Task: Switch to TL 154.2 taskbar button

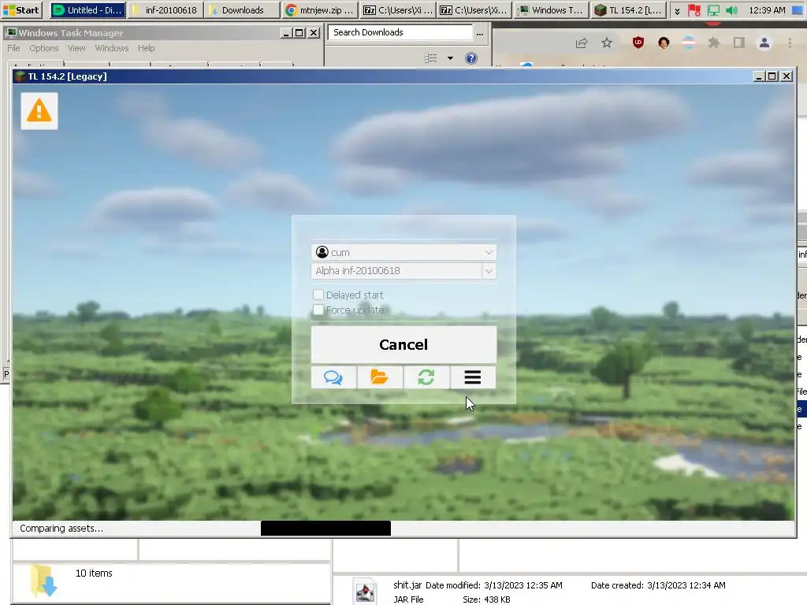Action: click(628, 9)
